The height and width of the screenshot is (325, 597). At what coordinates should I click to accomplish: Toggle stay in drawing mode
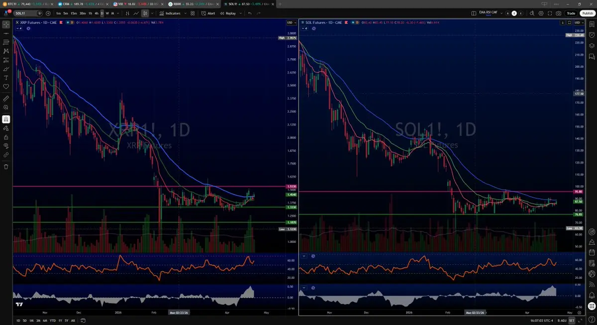pos(6,128)
